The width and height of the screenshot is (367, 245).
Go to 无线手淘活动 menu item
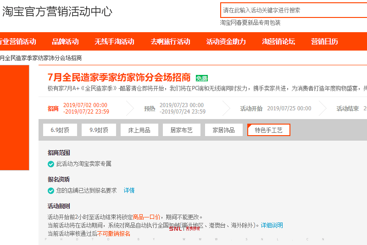(x=114, y=41)
